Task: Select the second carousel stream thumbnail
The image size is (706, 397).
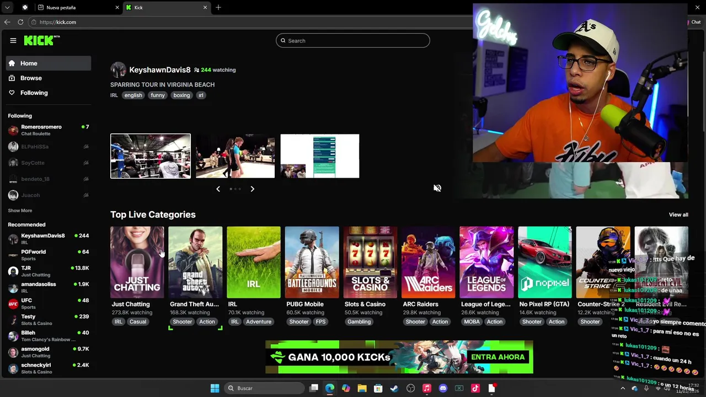Action: tap(235, 156)
